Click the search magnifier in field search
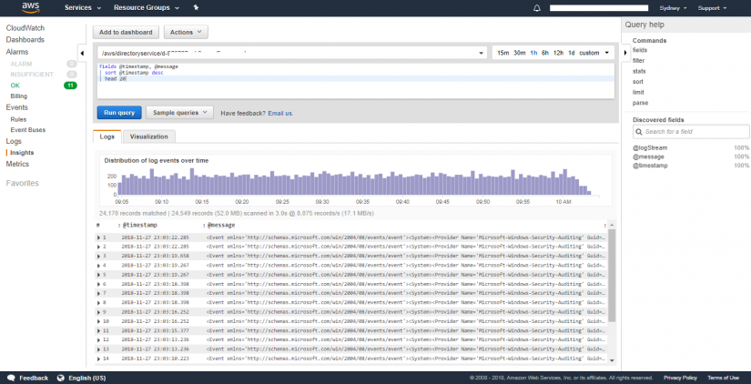The image size is (751, 384). coord(639,131)
